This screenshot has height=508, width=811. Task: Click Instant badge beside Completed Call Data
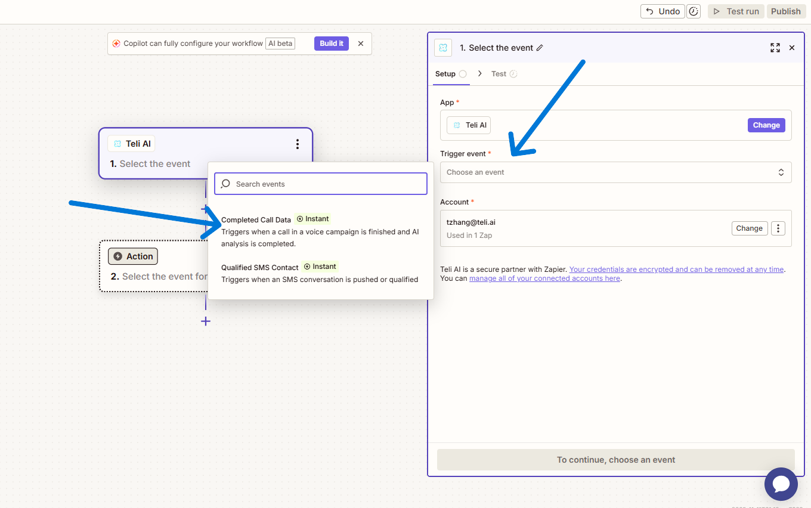pos(312,219)
